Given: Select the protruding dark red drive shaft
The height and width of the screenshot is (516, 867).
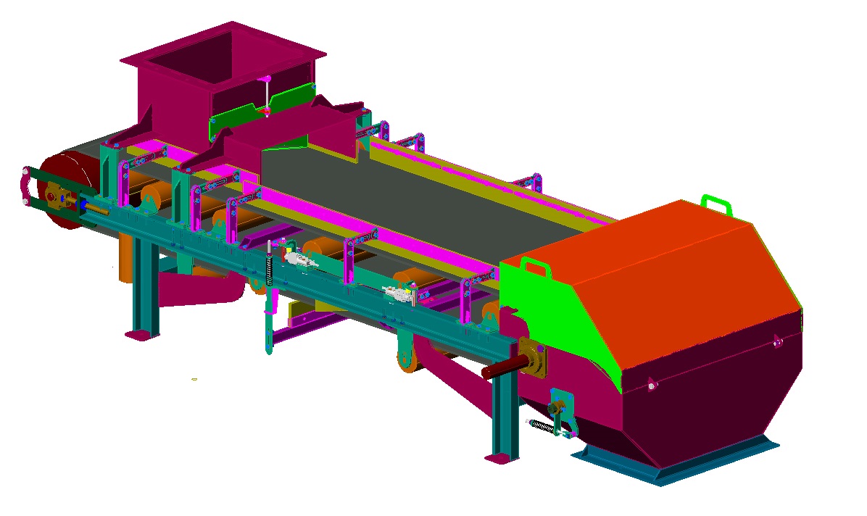Looking at the screenshot, I should pos(500,369).
